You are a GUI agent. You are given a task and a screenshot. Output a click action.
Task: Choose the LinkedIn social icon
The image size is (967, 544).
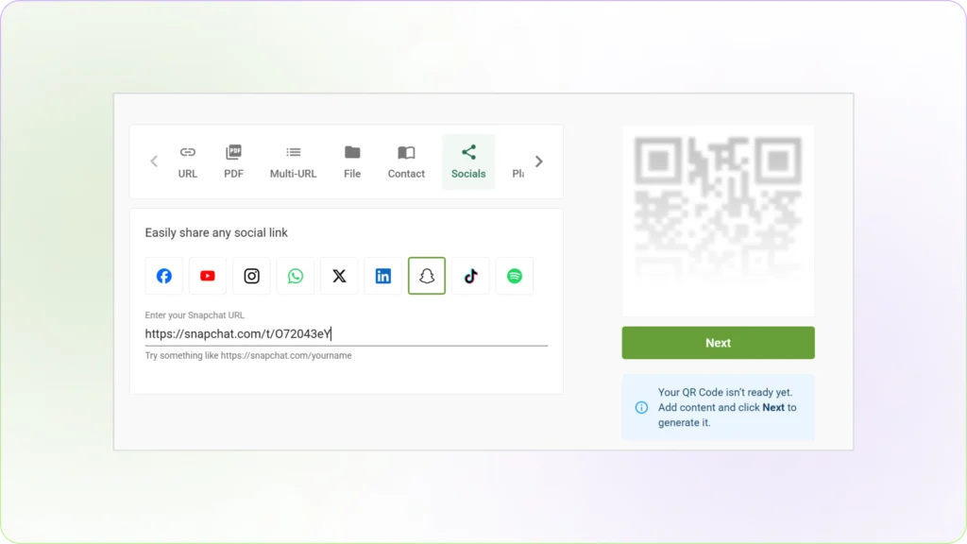tap(382, 276)
